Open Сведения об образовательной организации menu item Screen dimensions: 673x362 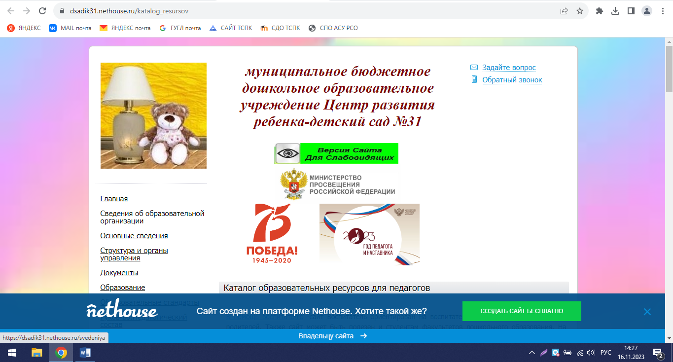coord(152,217)
